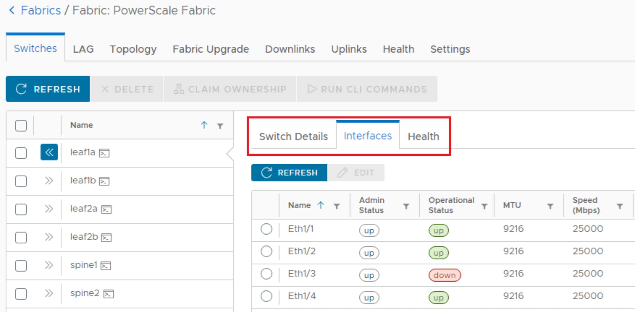This screenshot has width=635, height=312.
Task: Expand details for leaf2a
Action: (x=49, y=209)
